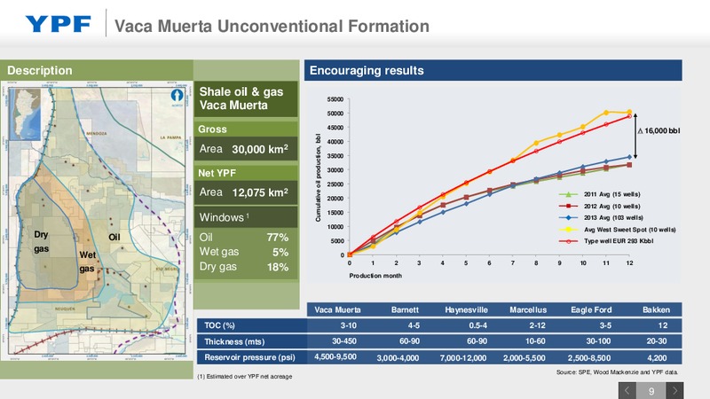Click Bakken thickness cell '20-30'
The image size is (710, 399).
click(x=657, y=341)
